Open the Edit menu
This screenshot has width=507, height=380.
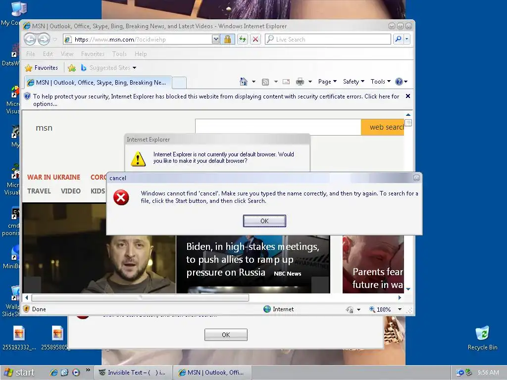click(48, 54)
